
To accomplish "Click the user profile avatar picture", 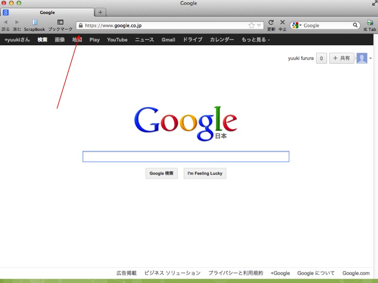I will coord(362,58).
